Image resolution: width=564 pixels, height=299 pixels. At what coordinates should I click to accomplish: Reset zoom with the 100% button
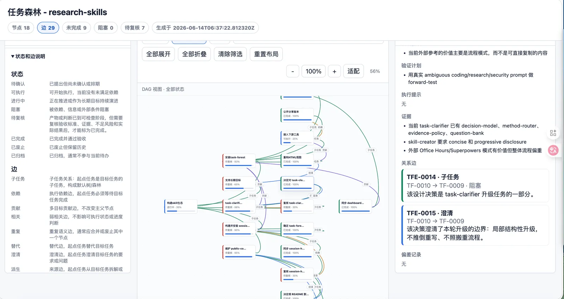[313, 71]
